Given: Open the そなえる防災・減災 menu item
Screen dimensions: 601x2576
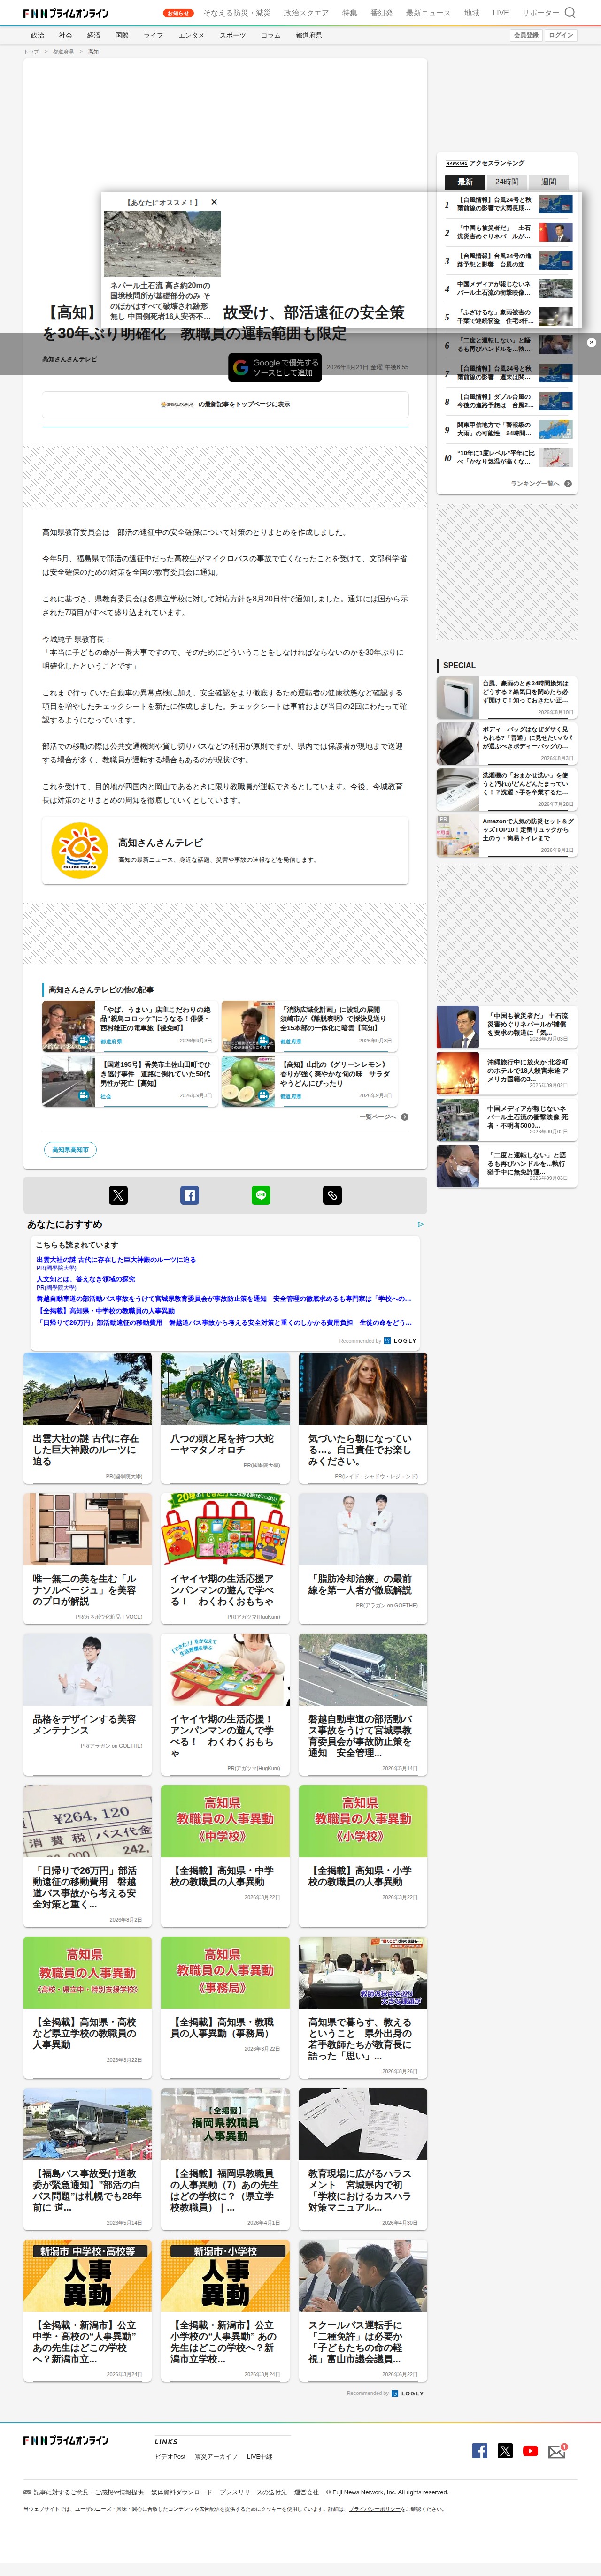Looking at the screenshot, I should pyautogui.click(x=238, y=13).
